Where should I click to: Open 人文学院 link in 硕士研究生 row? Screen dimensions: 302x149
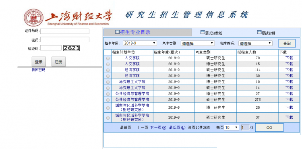[132, 58]
